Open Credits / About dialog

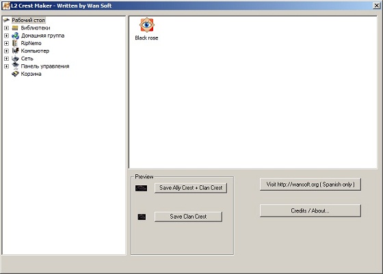[x=311, y=210]
